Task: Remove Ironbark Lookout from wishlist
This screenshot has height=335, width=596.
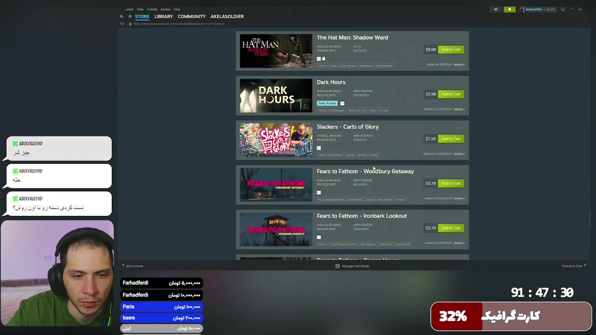Action: click(459, 243)
